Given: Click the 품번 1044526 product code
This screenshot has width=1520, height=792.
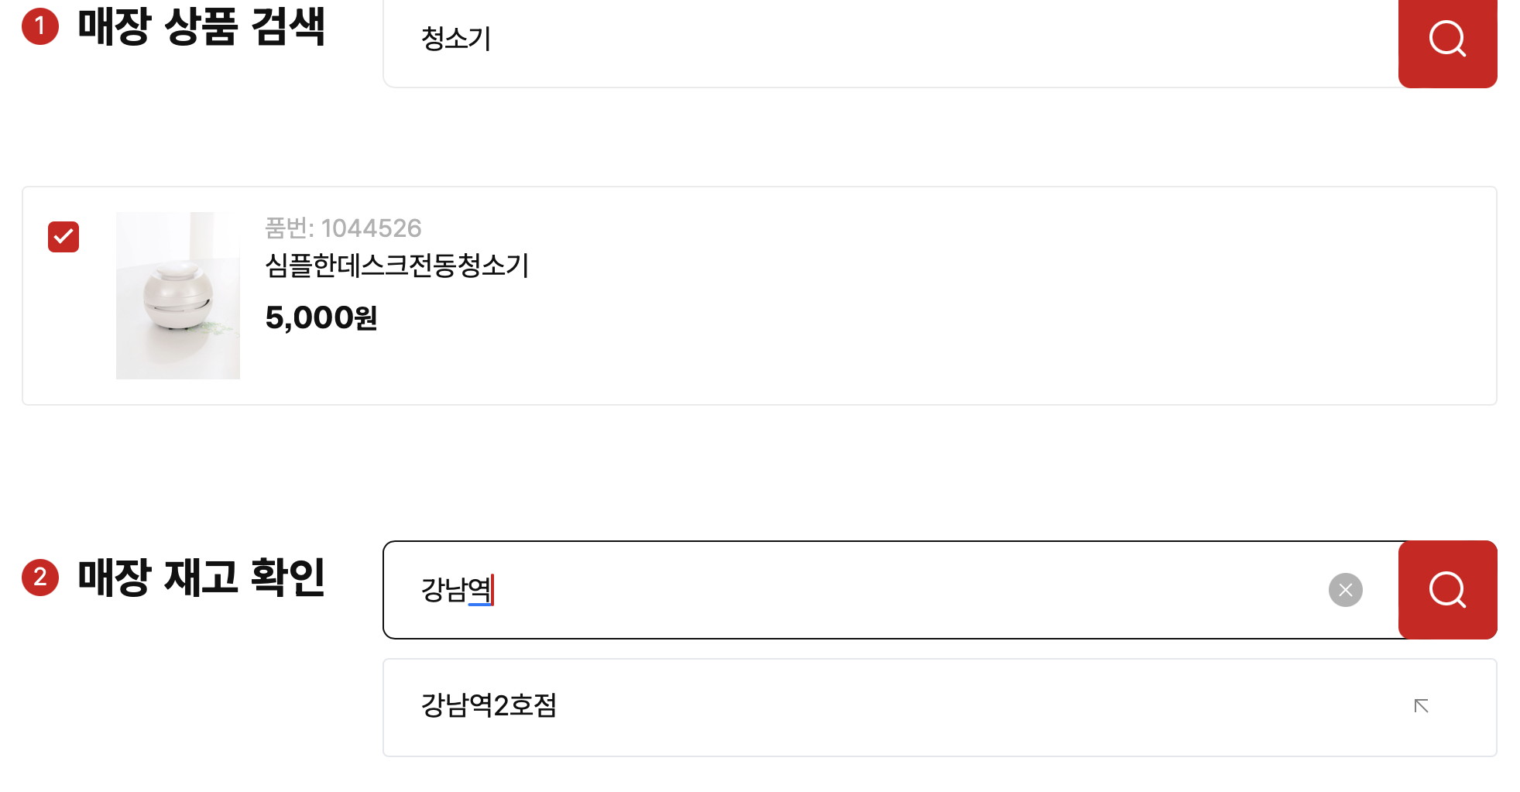Looking at the screenshot, I should (x=342, y=228).
